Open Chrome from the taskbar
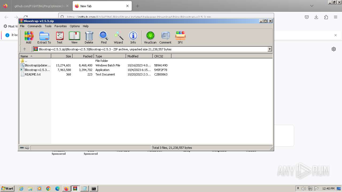The image size is (342, 192). tap(48, 189)
